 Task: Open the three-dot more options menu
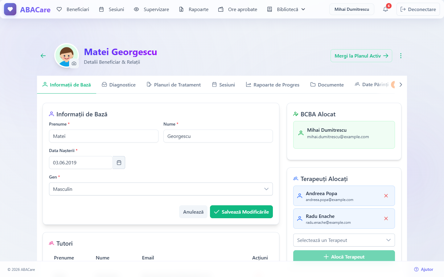(x=401, y=56)
